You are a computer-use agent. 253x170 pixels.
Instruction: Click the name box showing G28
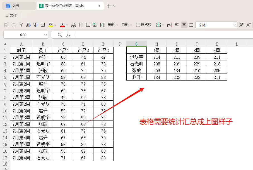click(x=23, y=35)
